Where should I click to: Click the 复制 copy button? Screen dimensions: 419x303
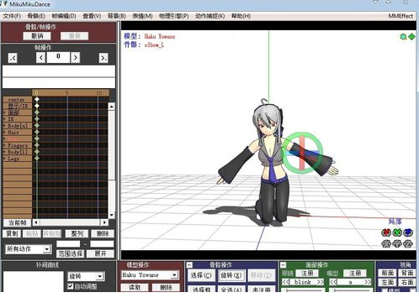point(12,233)
